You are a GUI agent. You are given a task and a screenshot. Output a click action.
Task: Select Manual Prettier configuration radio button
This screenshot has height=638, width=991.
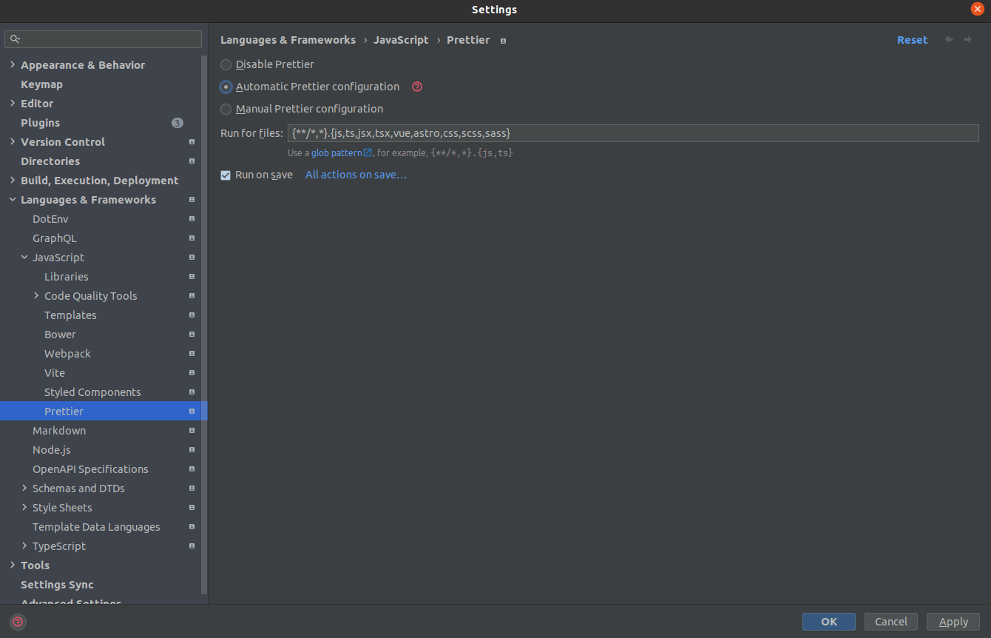click(226, 110)
